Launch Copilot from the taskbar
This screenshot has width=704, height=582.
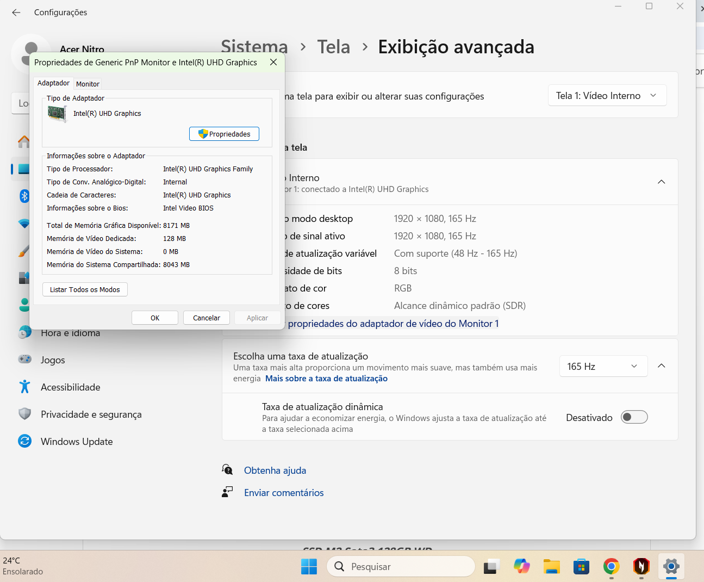522,566
